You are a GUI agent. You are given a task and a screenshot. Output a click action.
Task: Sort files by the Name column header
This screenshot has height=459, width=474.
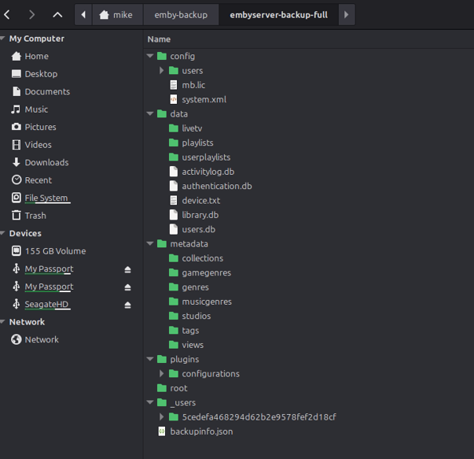[159, 39]
